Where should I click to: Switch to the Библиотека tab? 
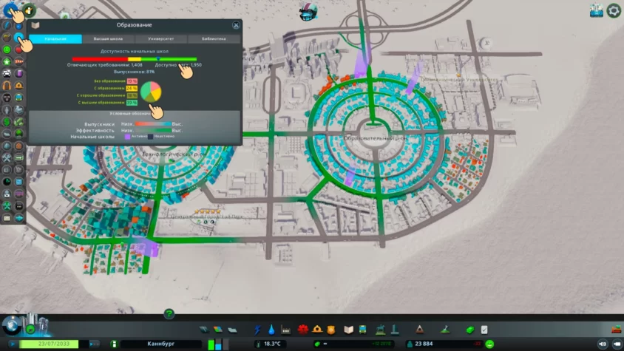tap(214, 38)
